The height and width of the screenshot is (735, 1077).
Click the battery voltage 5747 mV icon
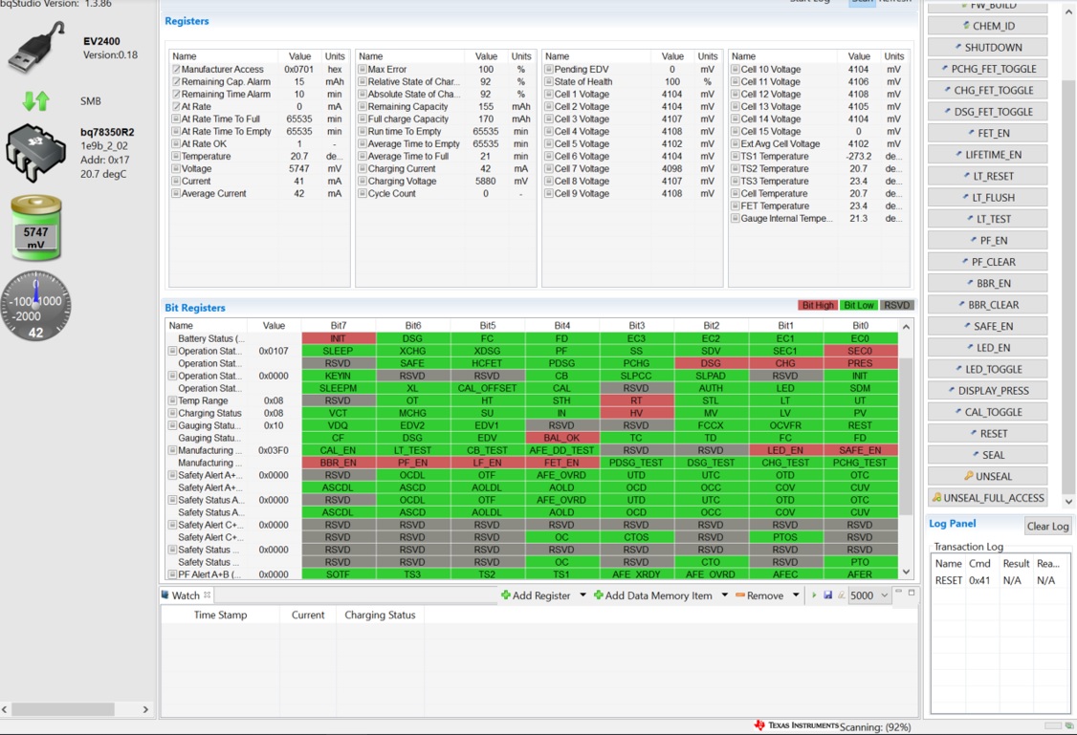(x=35, y=227)
